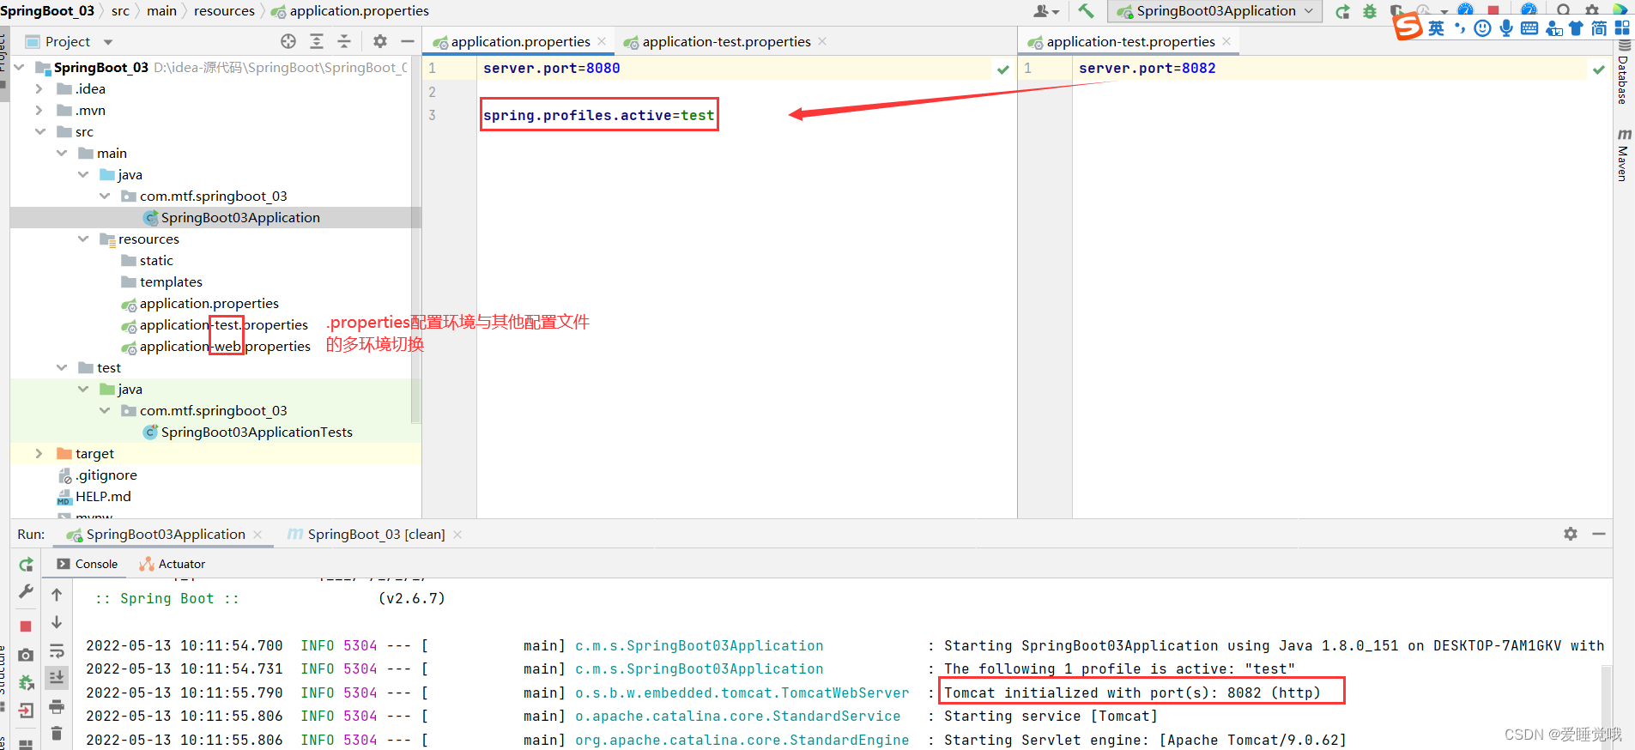Hide the Project panel with minus icon
The image size is (1635, 750).
click(408, 41)
